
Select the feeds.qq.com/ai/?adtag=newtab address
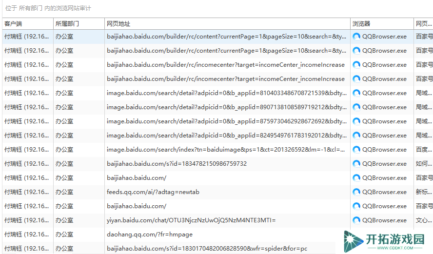tap(153, 192)
